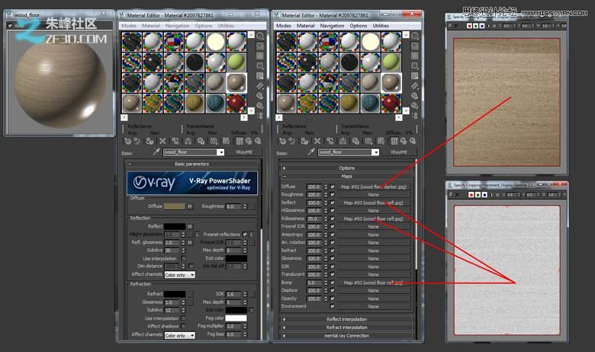The width and height of the screenshot is (595, 352).
Task: Open Modes menu in right Material Editor
Action: 284,26
